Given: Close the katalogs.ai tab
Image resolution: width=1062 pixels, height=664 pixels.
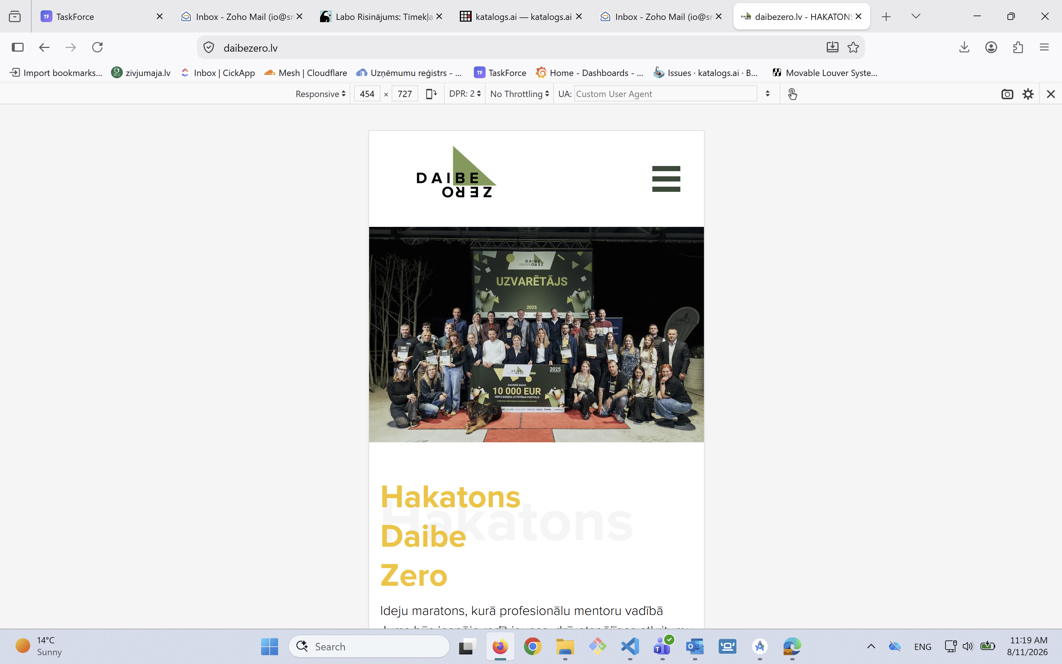Looking at the screenshot, I should (579, 16).
